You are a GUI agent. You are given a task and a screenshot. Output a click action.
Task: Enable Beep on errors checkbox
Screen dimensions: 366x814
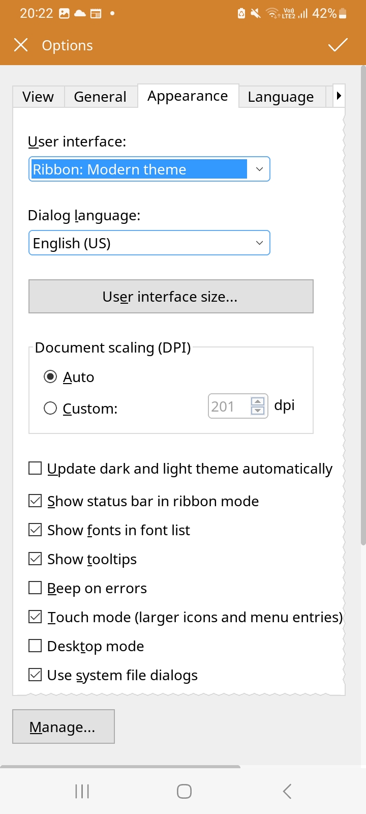35,588
